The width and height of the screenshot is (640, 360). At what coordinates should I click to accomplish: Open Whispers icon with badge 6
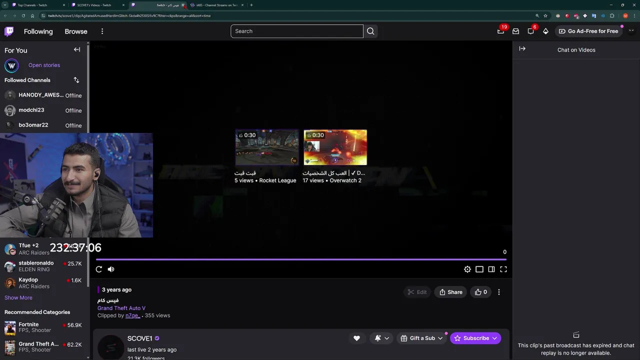click(x=530, y=31)
